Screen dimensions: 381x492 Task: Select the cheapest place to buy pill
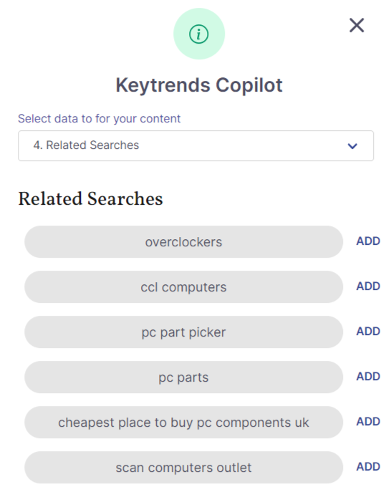click(183, 423)
